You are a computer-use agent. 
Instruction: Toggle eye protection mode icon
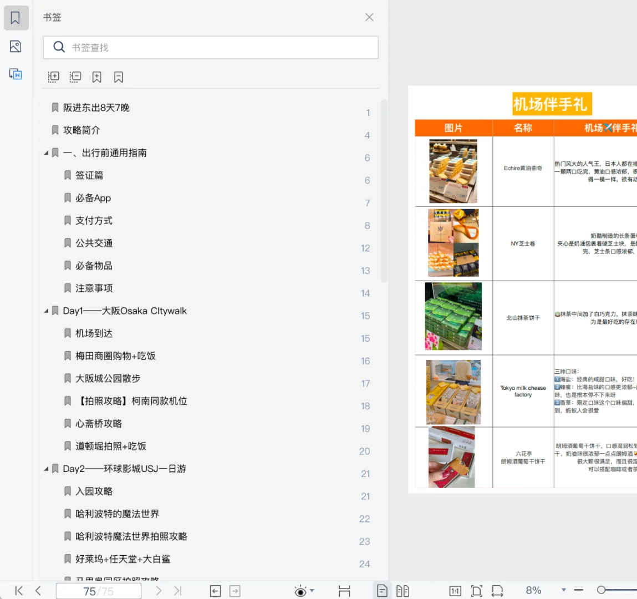[300, 591]
